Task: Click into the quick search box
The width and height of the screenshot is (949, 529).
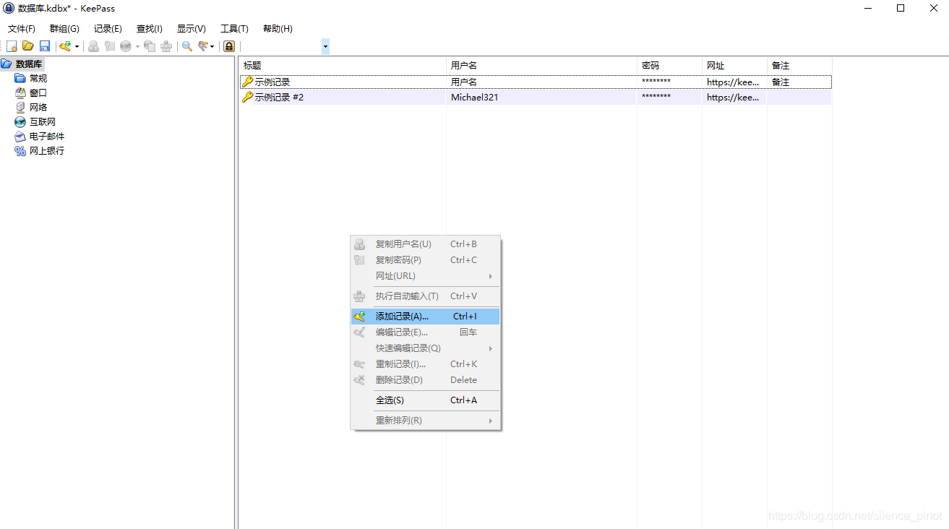Action: coord(280,46)
